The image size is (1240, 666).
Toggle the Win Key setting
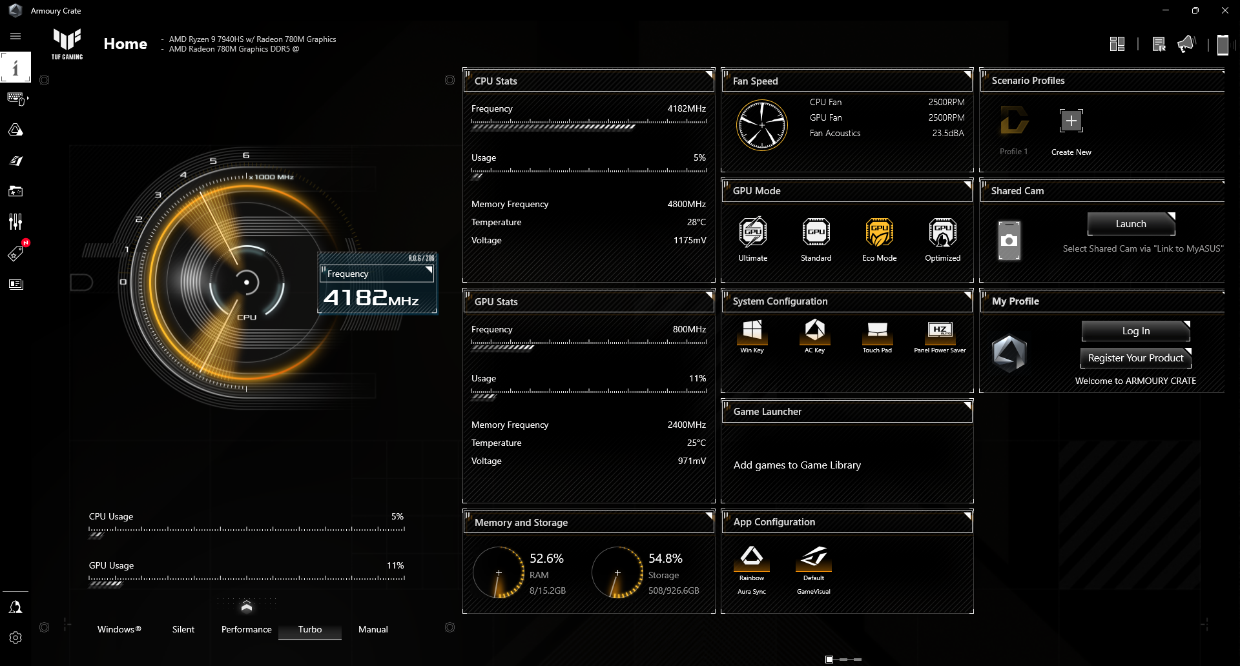(752, 336)
